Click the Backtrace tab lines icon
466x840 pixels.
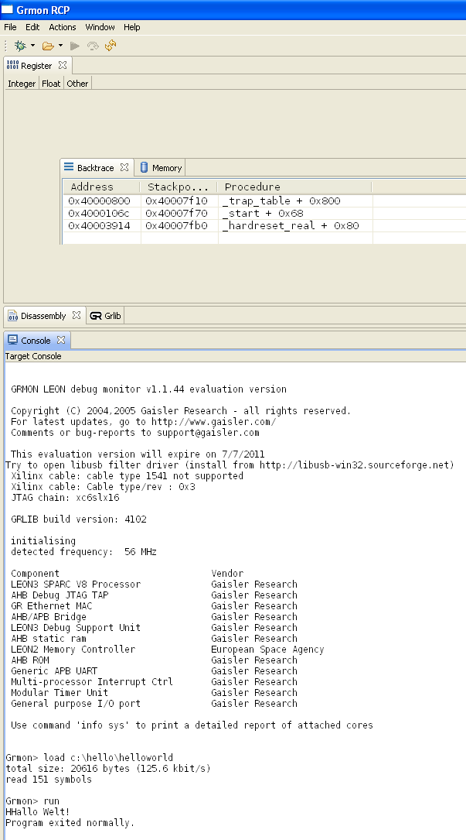point(69,167)
